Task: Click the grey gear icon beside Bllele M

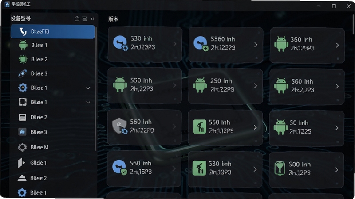Action: [x=22, y=147]
